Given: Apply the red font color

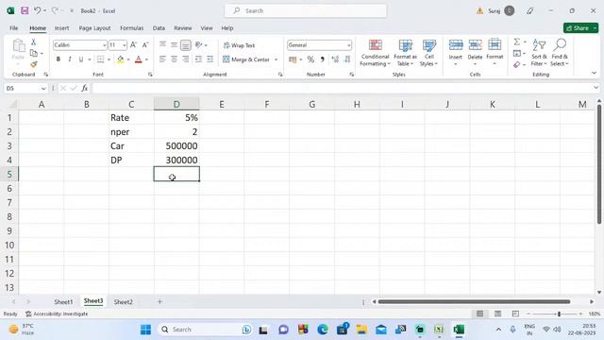Looking at the screenshot, I should tap(139, 59).
